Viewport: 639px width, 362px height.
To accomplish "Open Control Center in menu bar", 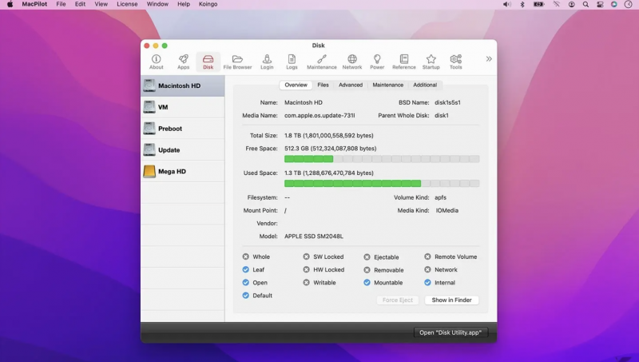I will (600, 4).
